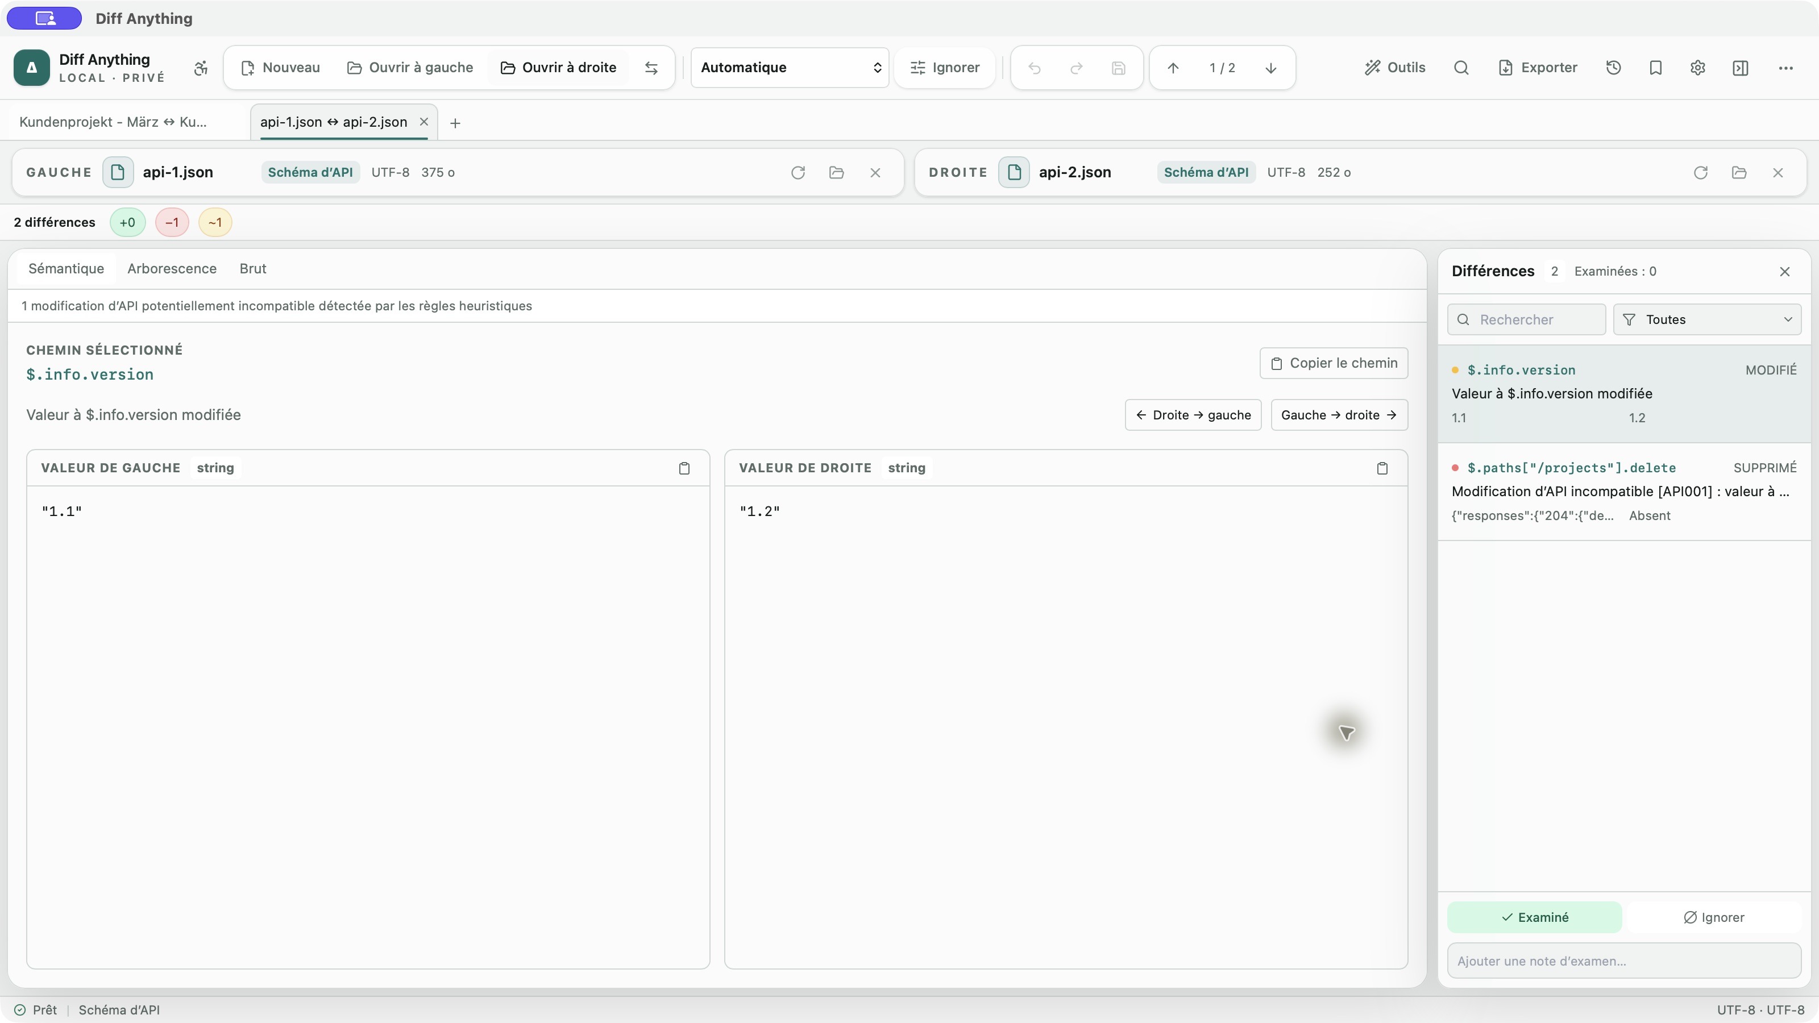Copy right value clipboard icon
The image size is (1819, 1023).
[x=1382, y=468]
